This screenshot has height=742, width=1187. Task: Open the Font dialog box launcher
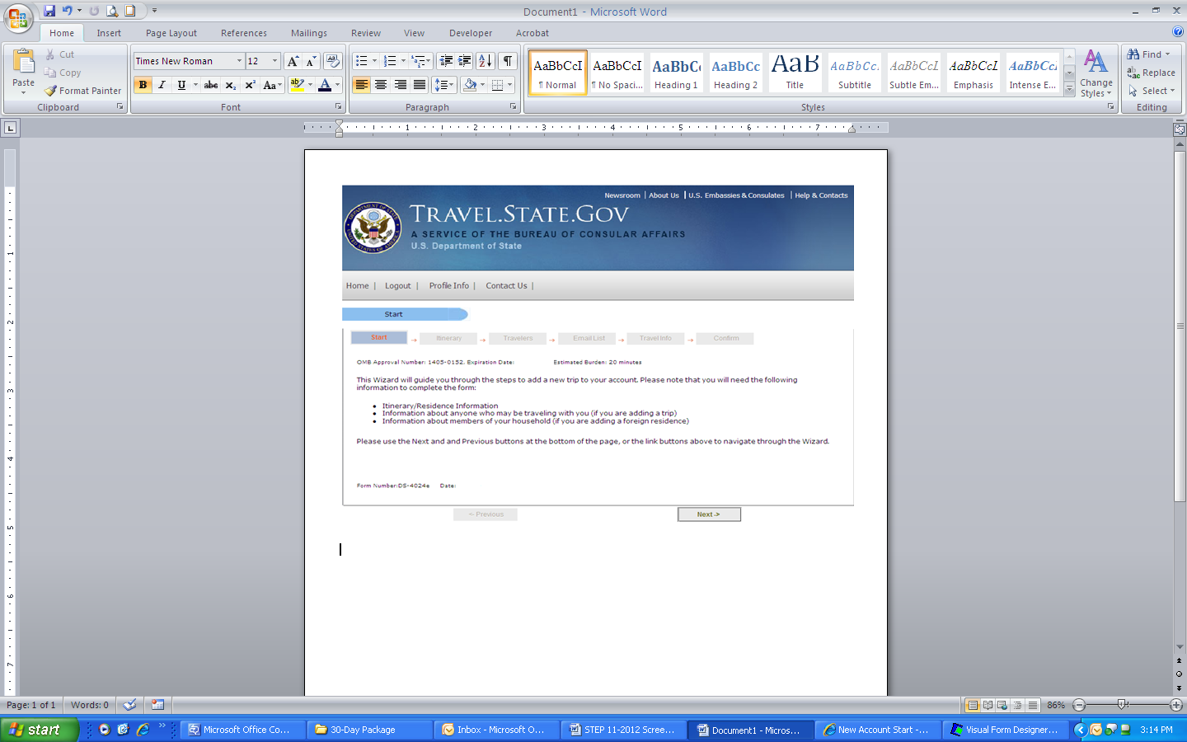coord(338,107)
